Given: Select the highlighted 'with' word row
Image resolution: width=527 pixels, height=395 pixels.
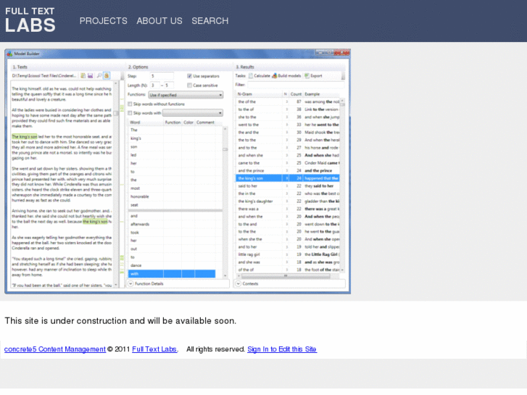Looking at the screenshot, I should [172, 274].
